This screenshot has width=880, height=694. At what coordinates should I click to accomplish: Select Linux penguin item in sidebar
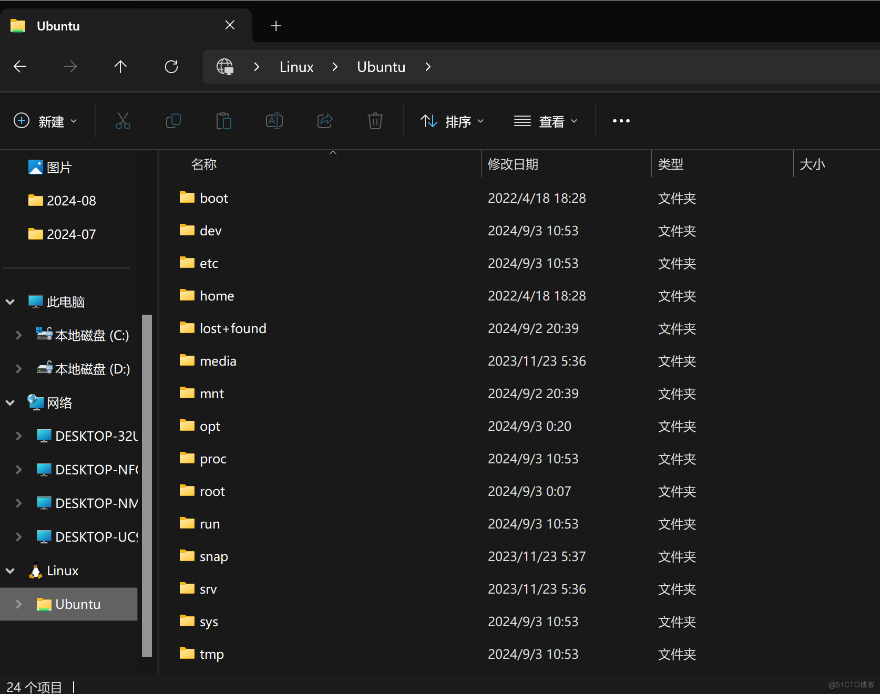(x=54, y=571)
